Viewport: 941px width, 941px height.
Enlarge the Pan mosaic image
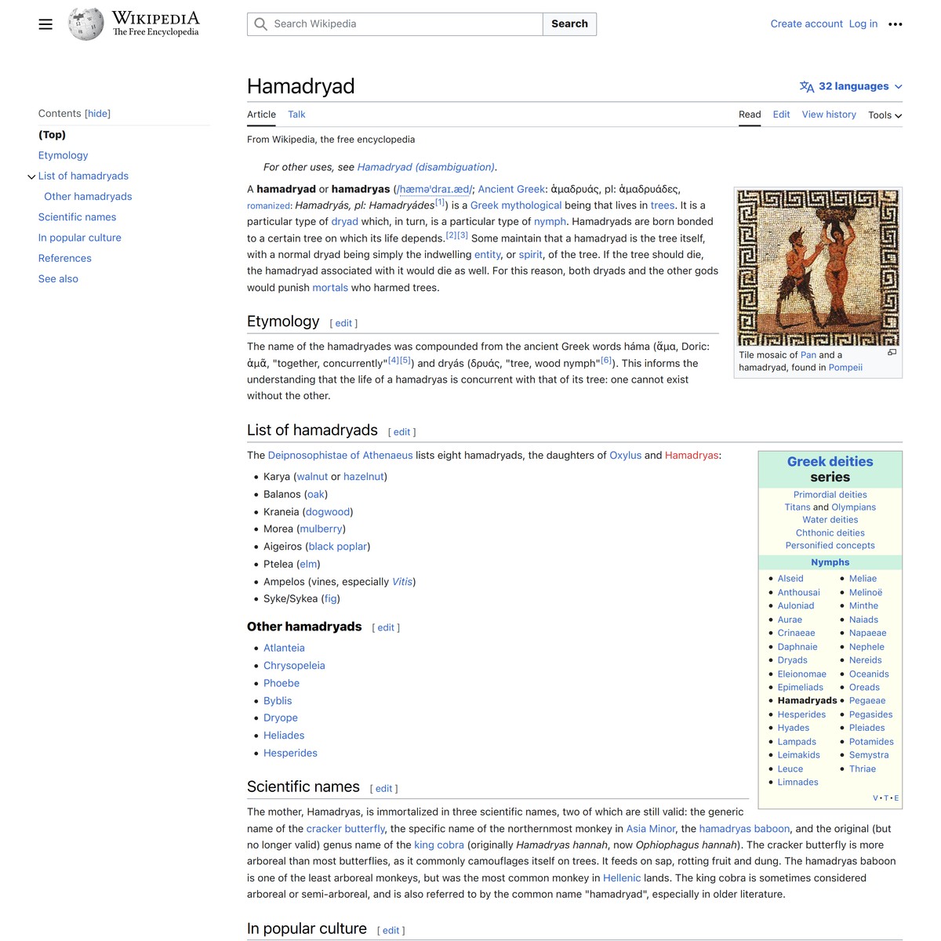pos(892,352)
